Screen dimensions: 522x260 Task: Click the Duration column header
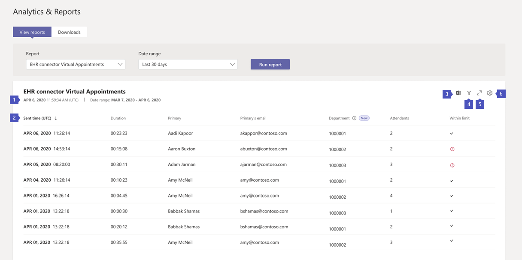(118, 118)
